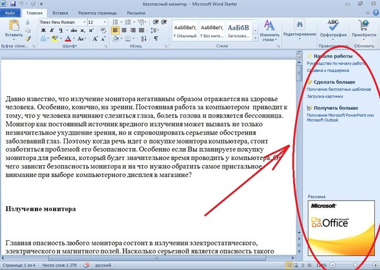
Task: Click the Орфография spell check button
Action: (333, 30)
